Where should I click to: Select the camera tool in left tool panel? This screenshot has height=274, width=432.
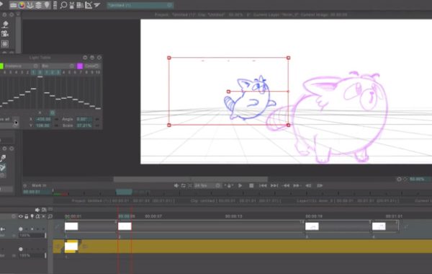5,34
